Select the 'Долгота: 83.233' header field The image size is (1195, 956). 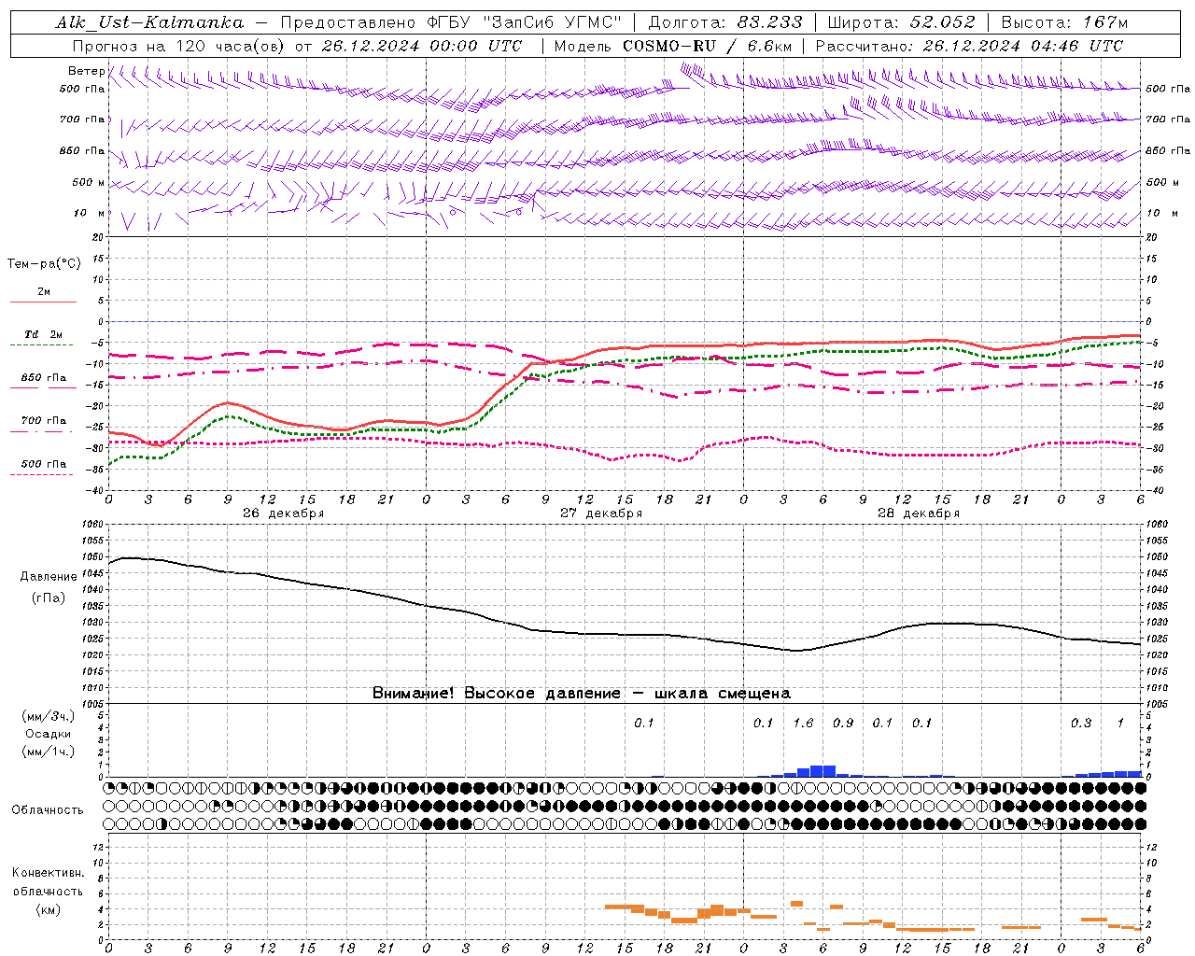pyautogui.click(x=724, y=22)
